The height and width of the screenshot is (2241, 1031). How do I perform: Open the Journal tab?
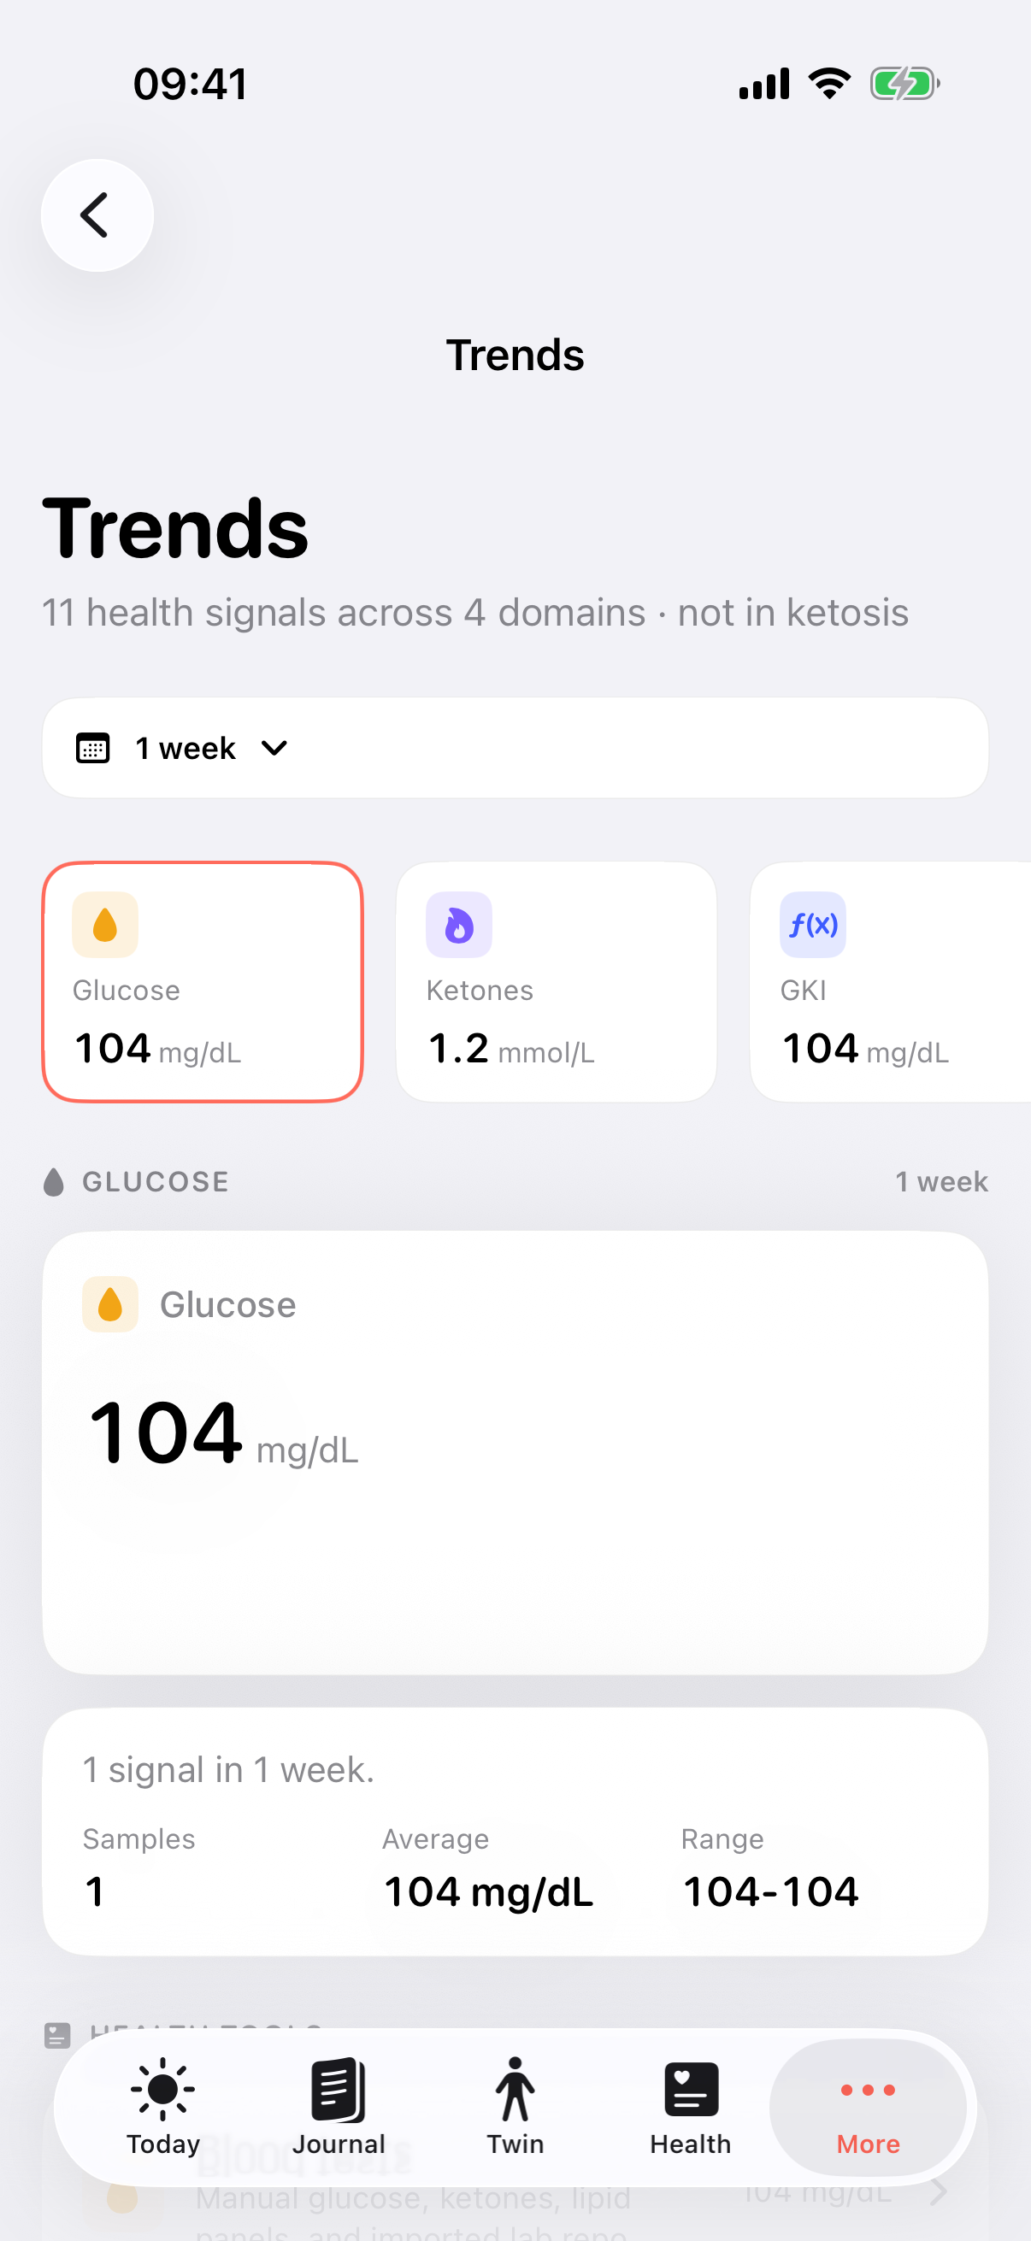[x=339, y=2107]
